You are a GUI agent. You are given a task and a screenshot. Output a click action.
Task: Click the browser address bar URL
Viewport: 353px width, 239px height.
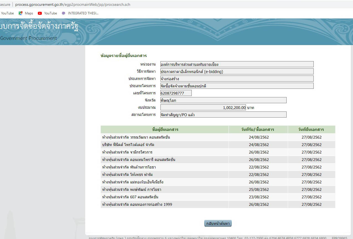(72, 5)
